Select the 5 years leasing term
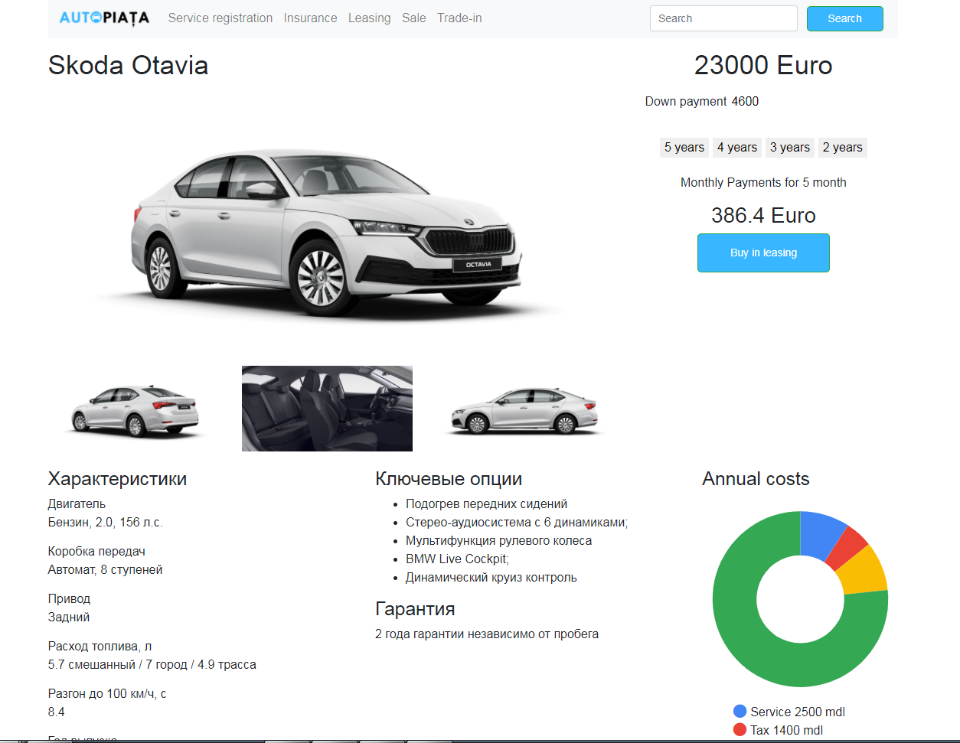The image size is (960, 743). coord(684,147)
